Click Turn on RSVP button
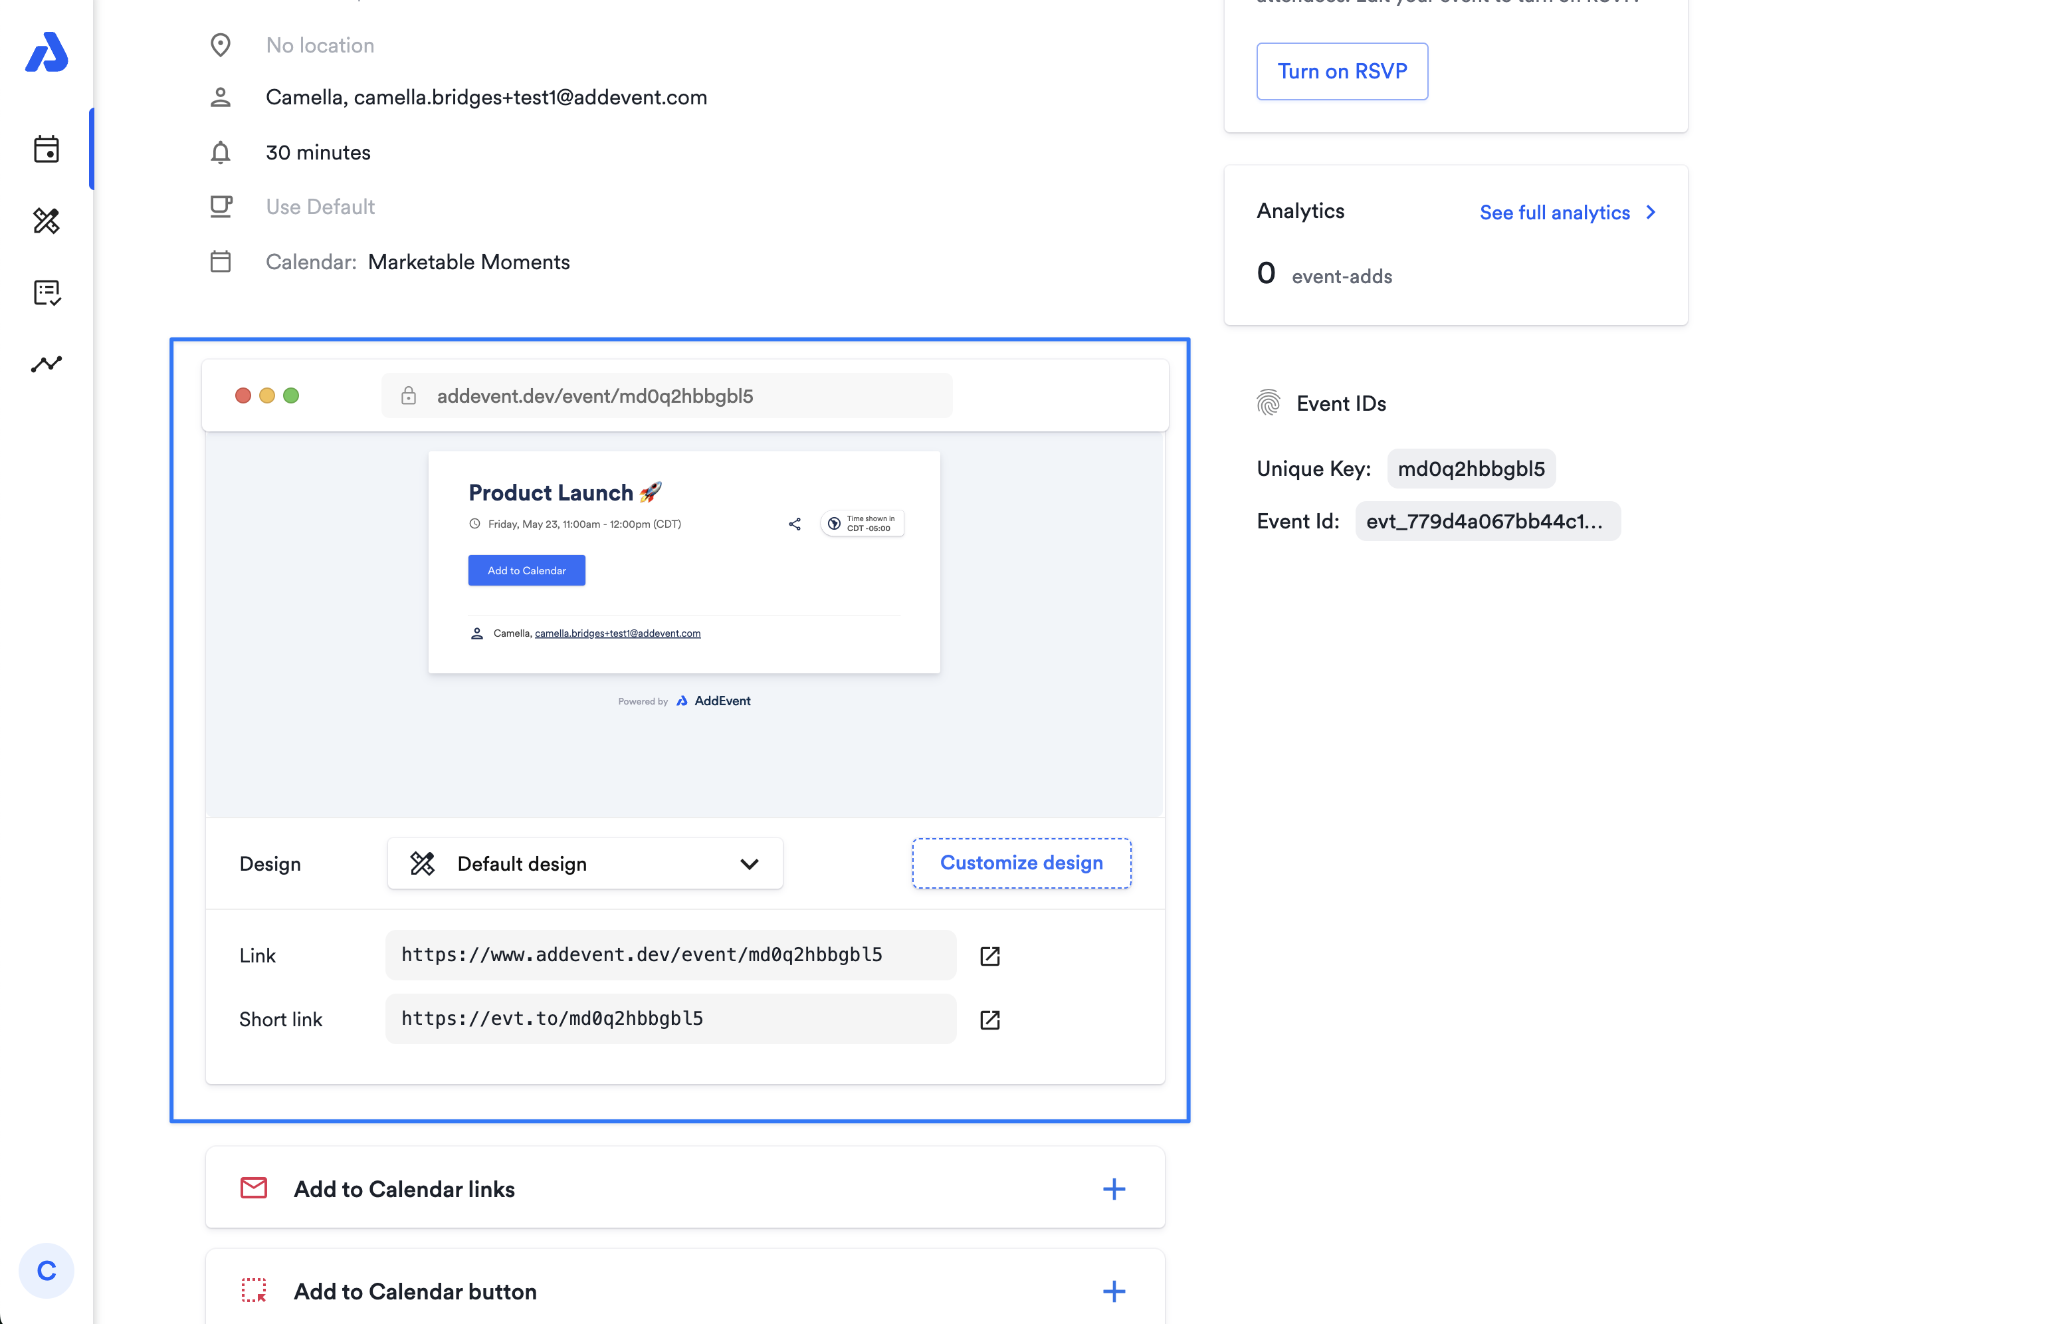2048x1324 pixels. point(1342,71)
